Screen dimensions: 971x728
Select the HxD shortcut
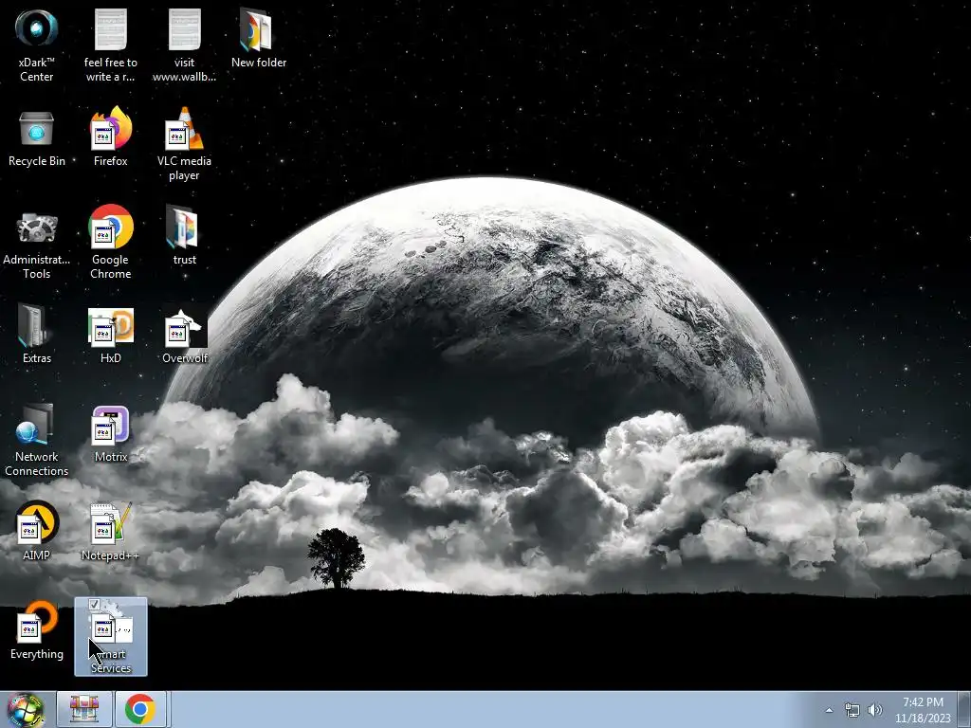(x=110, y=336)
